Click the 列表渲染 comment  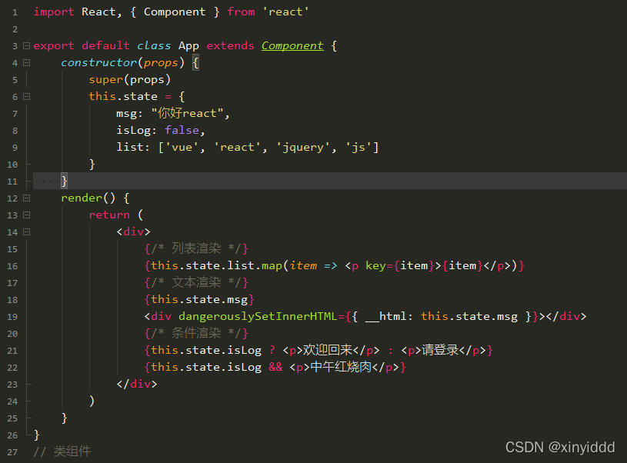196,248
